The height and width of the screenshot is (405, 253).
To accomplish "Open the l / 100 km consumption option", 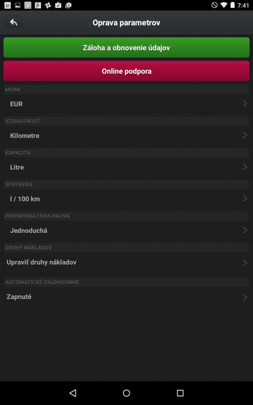I will pyautogui.click(x=126, y=199).
